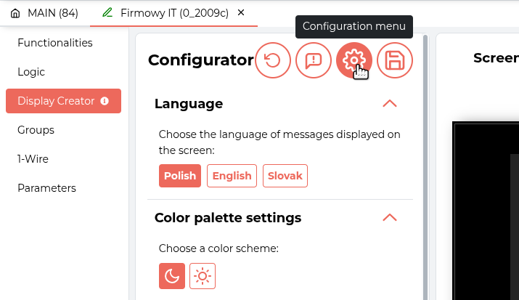Image resolution: width=519 pixels, height=300 pixels.
Task: Close the Firmowy IT tab
Action: tap(241, 13)
